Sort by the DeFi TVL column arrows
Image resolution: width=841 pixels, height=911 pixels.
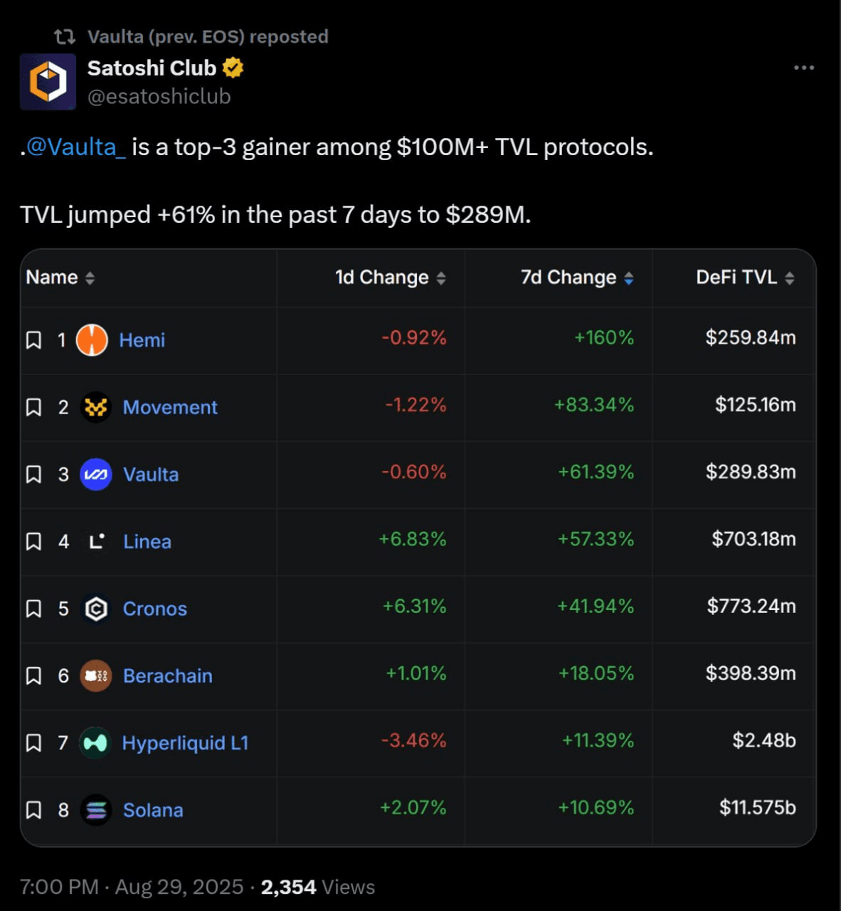(790, 278)
